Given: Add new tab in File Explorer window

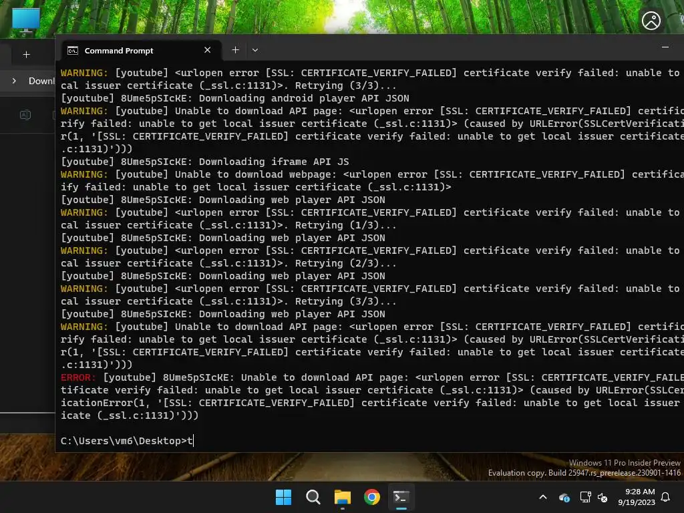Looking at the screenshot, I should [x=27, y=55].
